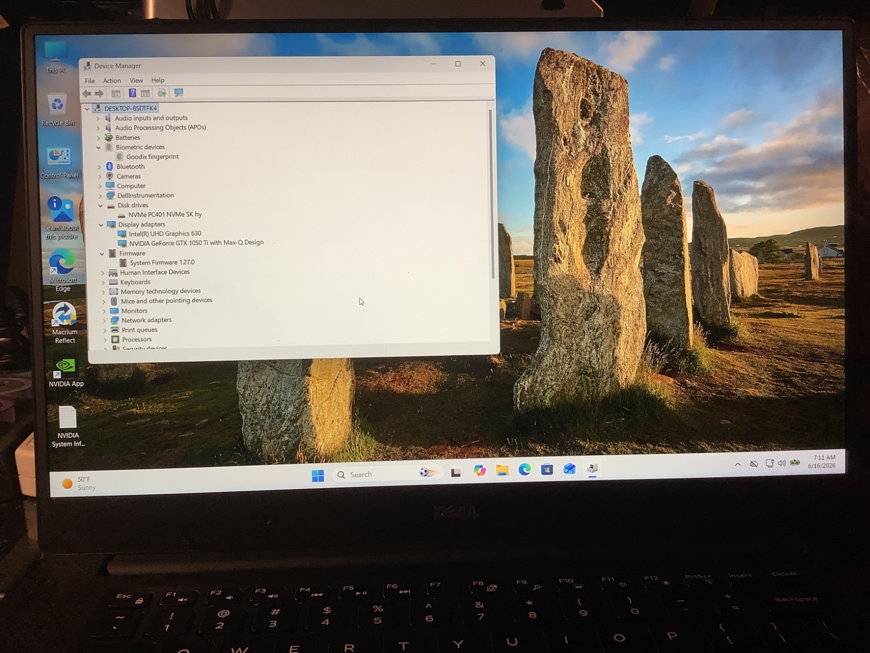Open the Windows Start menu
Viewport: 870px width, 653px height.
click(318, 476)
